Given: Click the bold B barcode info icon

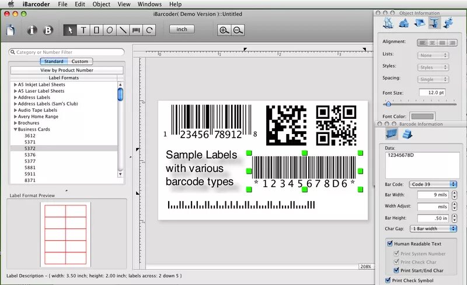Looking at the screenshot, I should pos(48,30).
